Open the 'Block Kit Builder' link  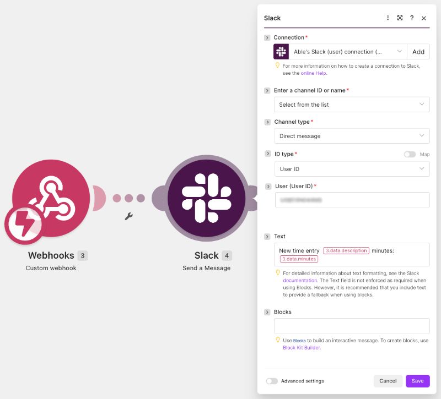click(302, 348)
